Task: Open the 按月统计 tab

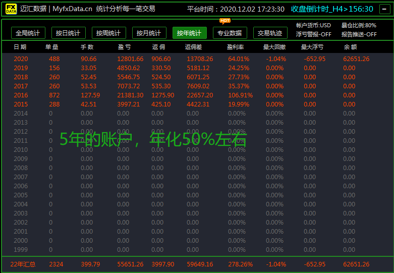Action: (x=149, y=33)
